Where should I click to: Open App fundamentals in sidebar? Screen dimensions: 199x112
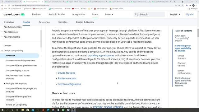tap(12, 27)
